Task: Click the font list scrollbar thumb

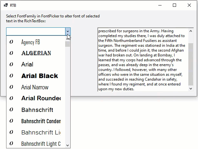Action: [67, 44]
